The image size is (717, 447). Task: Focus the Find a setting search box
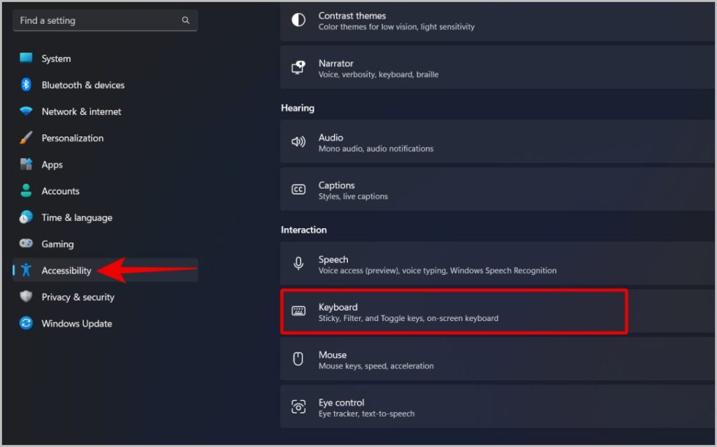click(105, 20)
